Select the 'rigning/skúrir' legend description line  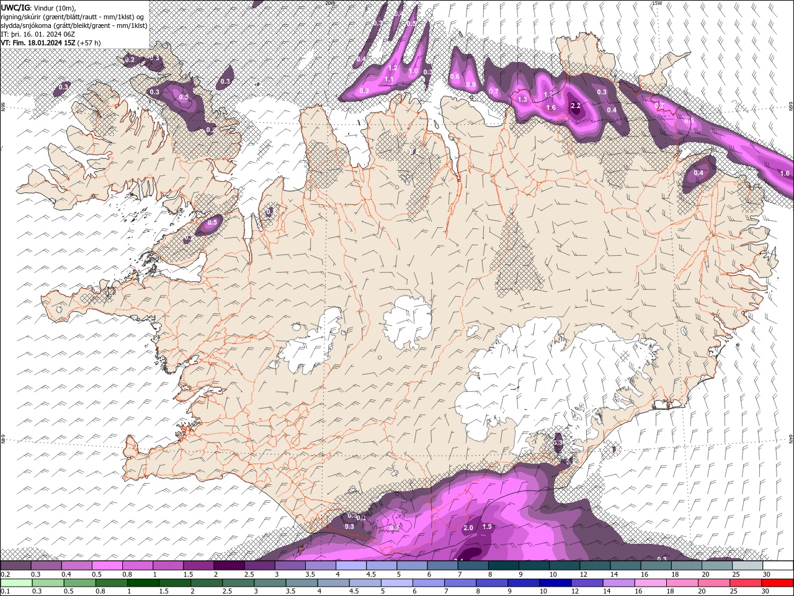(x=73, y=16)
